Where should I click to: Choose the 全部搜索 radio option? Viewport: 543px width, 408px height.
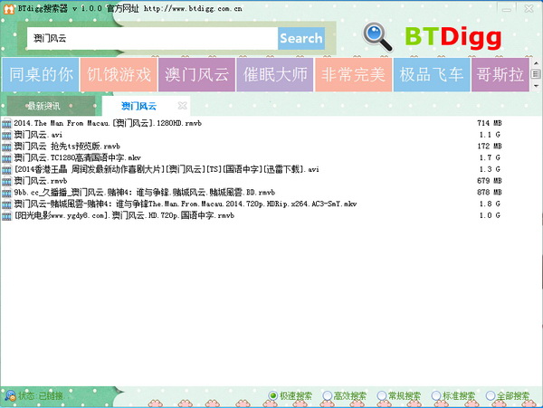tap(490, 396)
